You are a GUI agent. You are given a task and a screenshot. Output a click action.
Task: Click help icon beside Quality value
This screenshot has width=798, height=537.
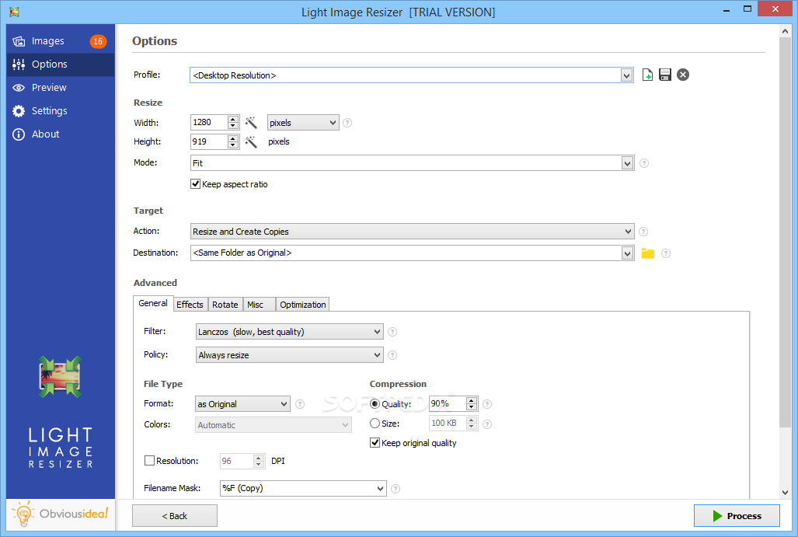coord(487,404)
